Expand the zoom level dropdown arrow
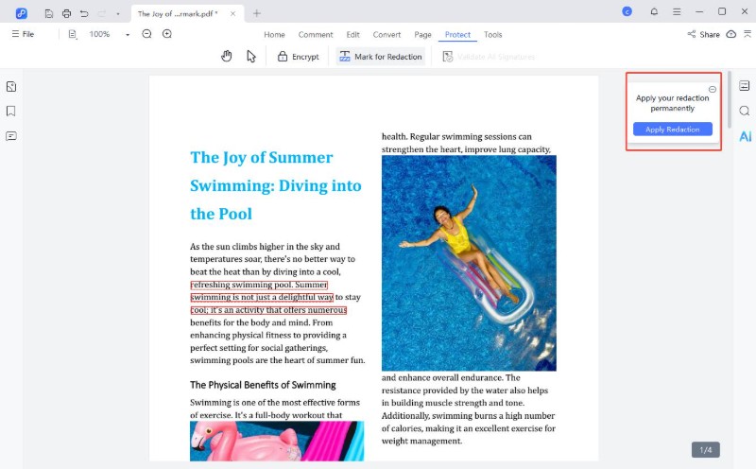The image size is (756, 469). click(x=128, y=35)
